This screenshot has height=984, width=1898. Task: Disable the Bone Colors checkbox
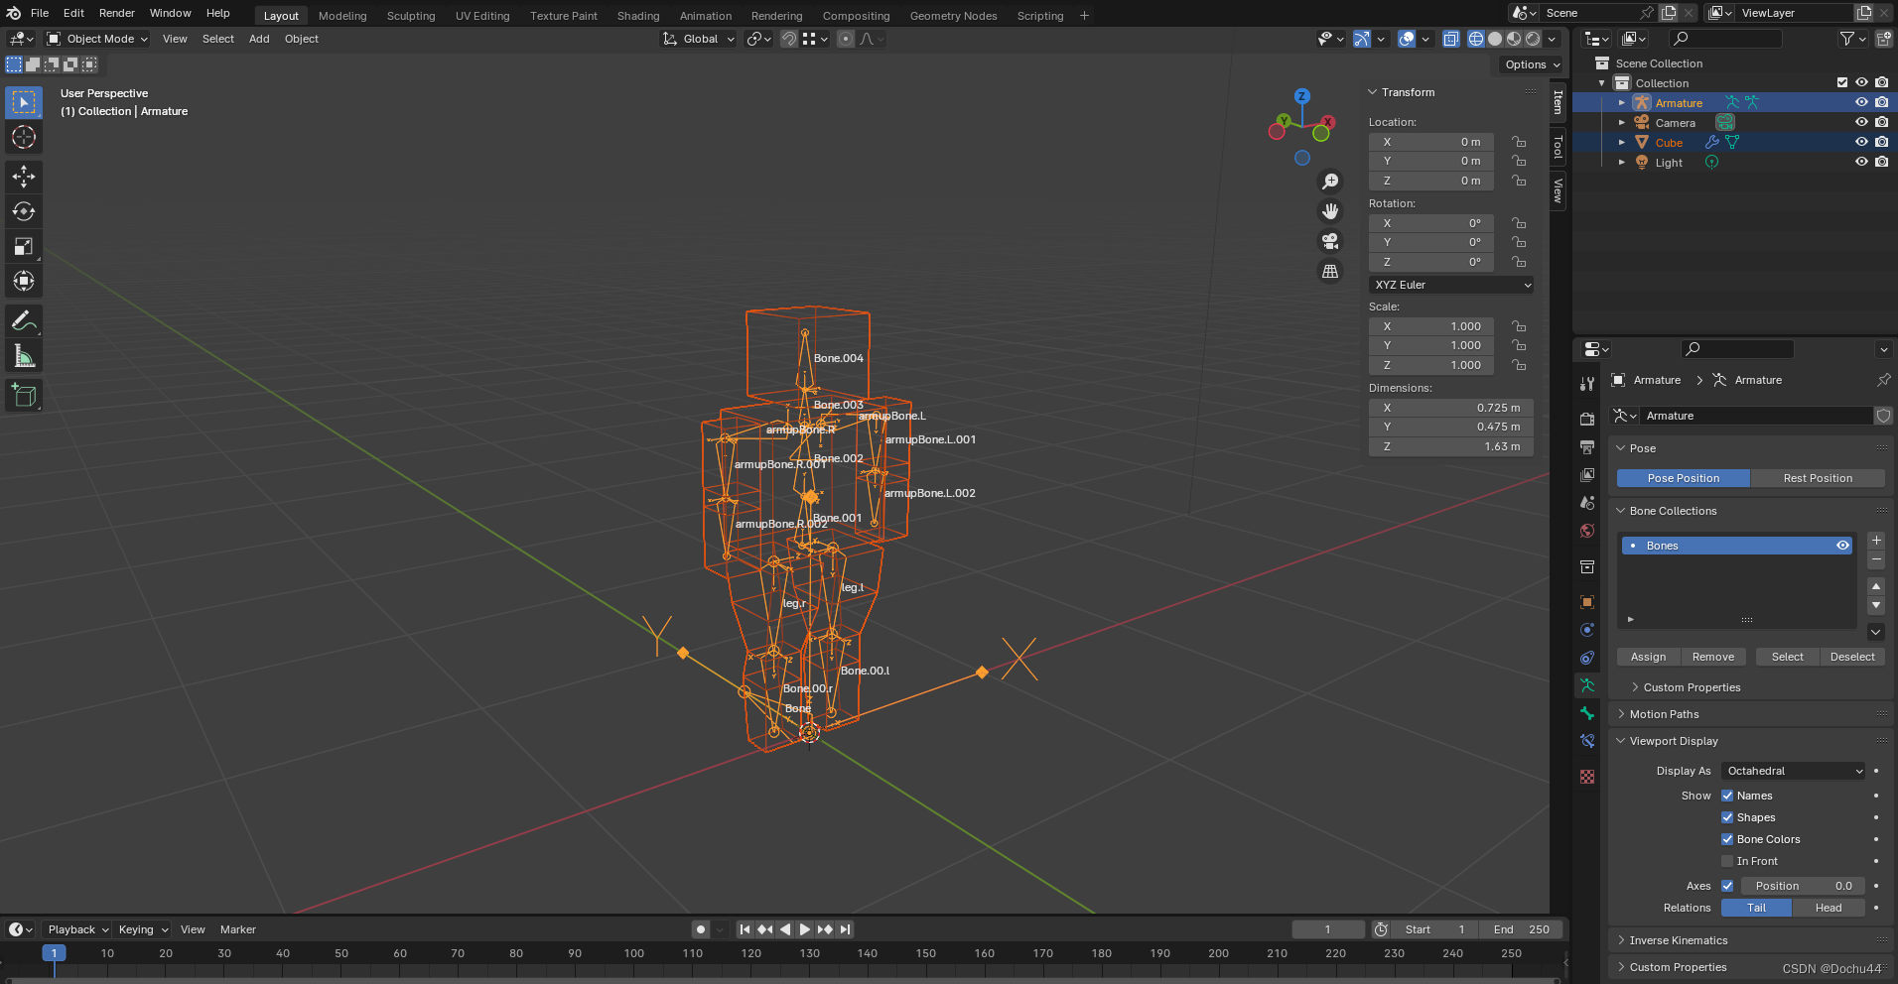pos(1727,838)
